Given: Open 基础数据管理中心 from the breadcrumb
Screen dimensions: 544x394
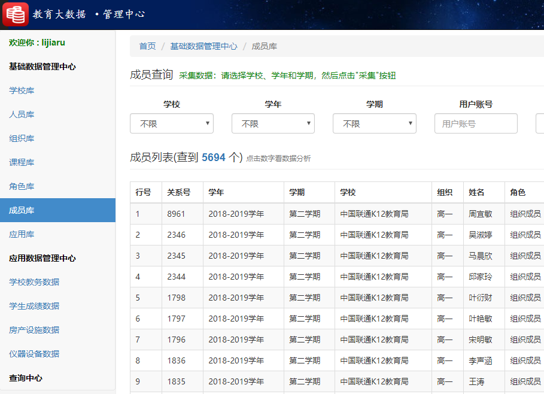Looking at the screenshot, I should 203,46.
